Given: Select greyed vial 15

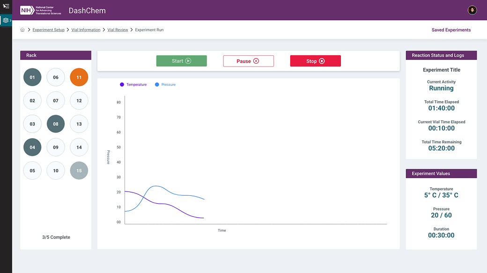Looking at the screenshot, I should coord(79,170).
